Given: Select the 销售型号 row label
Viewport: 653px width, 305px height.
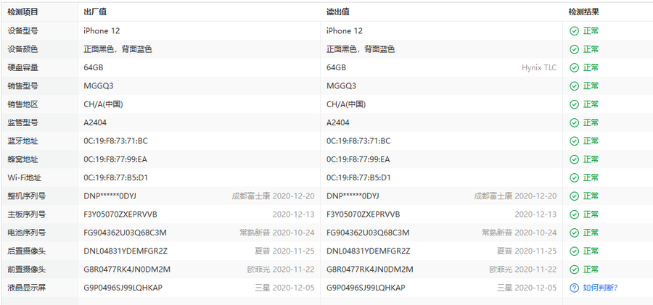Looking at the screenshot, I should tap(23, 85).
